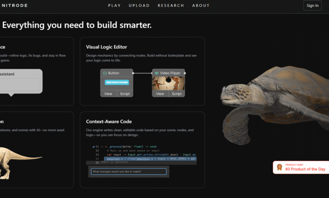Open the Play menu item
The image size is (329, 198).
[114, 5]
